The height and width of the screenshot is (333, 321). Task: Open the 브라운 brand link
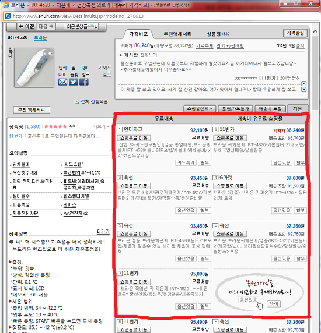tap(40, 38)
